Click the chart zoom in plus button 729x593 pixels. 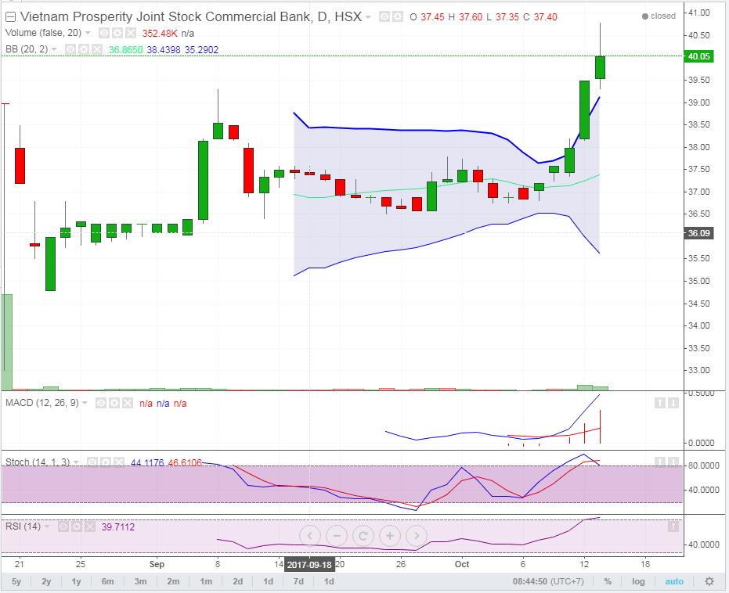tap(389, 536)
